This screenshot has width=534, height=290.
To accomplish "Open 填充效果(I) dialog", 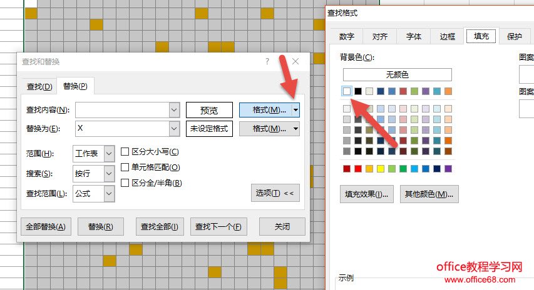I will tap(367, 194).
